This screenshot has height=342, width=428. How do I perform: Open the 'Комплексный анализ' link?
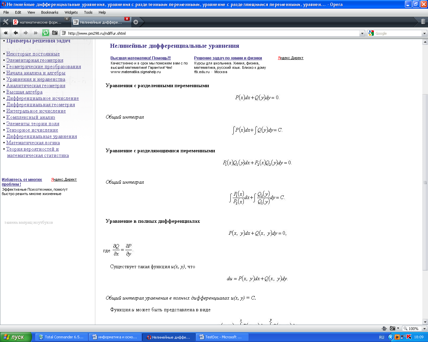31,117
